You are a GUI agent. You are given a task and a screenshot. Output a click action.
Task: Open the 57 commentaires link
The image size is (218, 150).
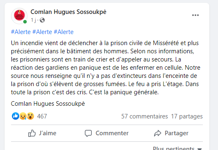click(145, 116)
